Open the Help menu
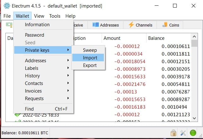The width and height of the screenshot is (203, 139). (70, 16)
